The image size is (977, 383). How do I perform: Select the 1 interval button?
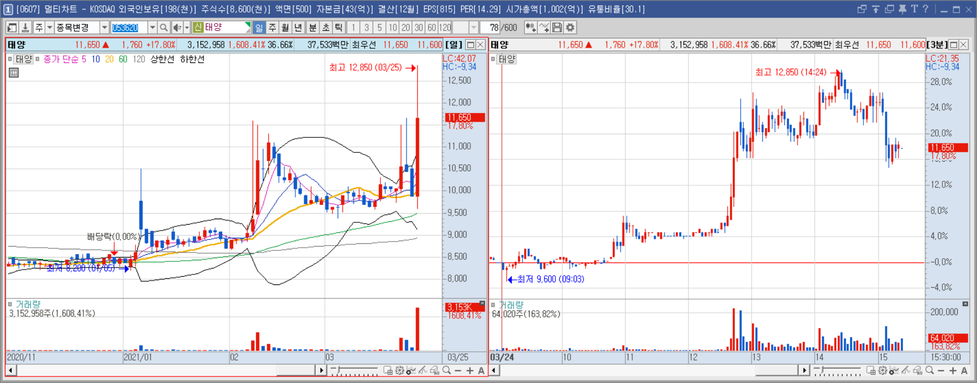353,27
